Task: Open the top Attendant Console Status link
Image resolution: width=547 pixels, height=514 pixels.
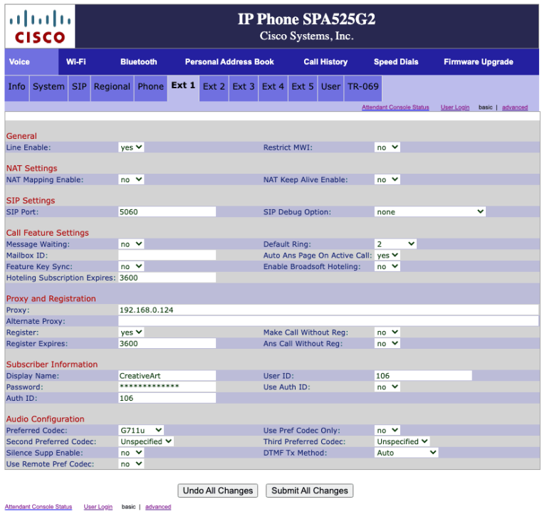Action: coord(395,107)
